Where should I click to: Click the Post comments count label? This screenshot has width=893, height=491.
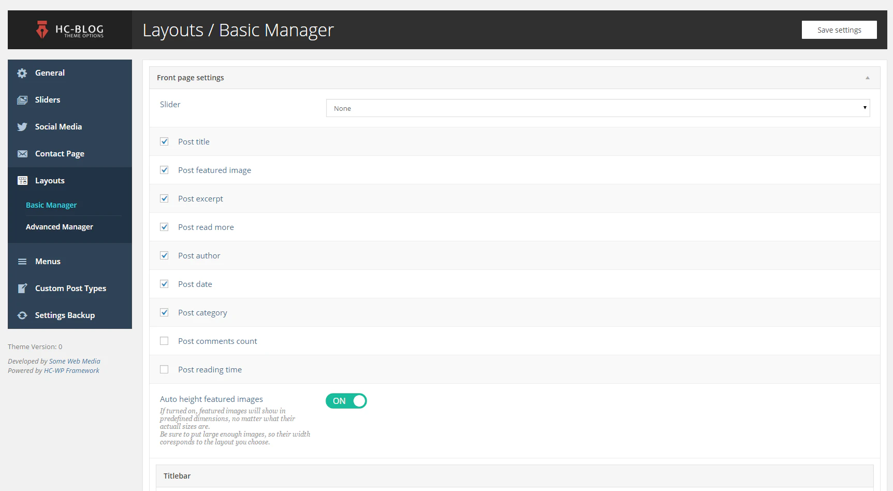(217, 341)
